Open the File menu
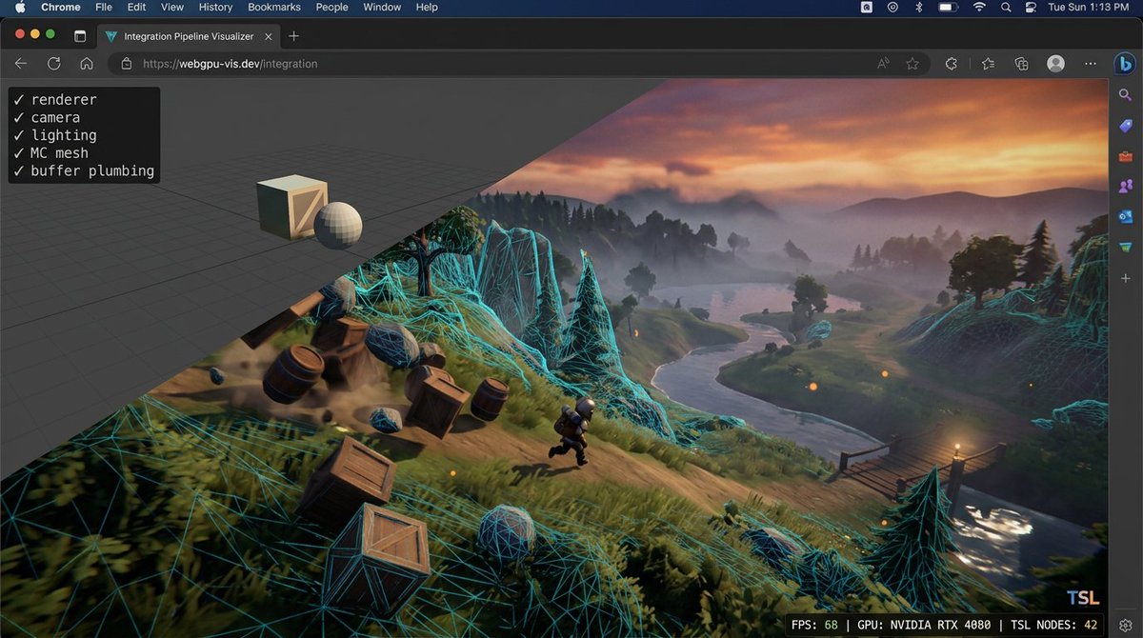This screenshot has height=638, width=1143. click(103, 7)
